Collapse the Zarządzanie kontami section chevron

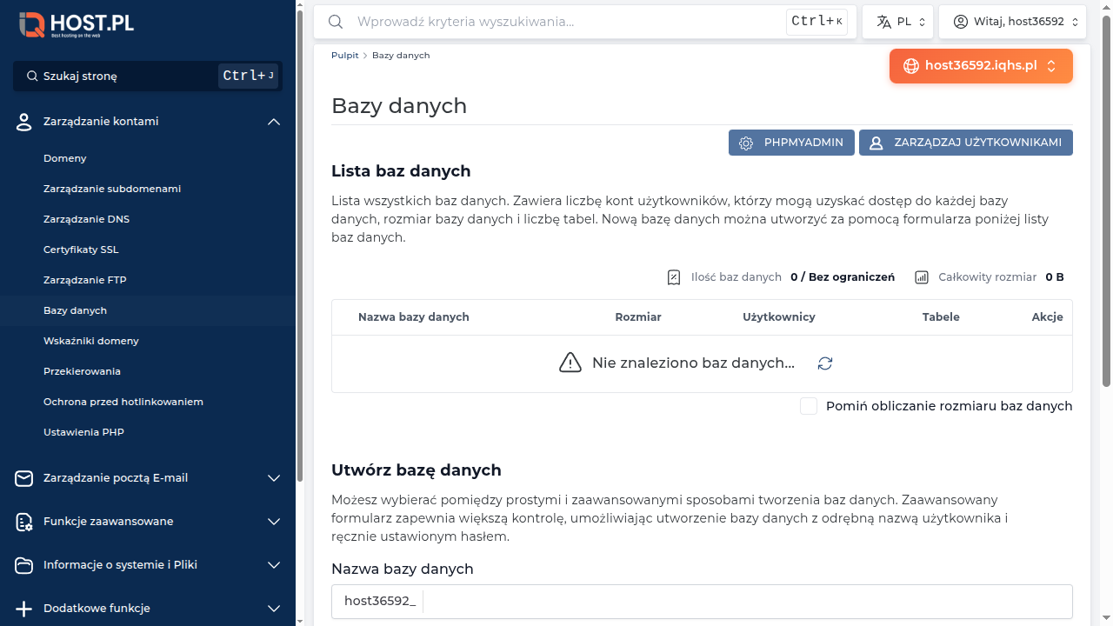[274, 122]
